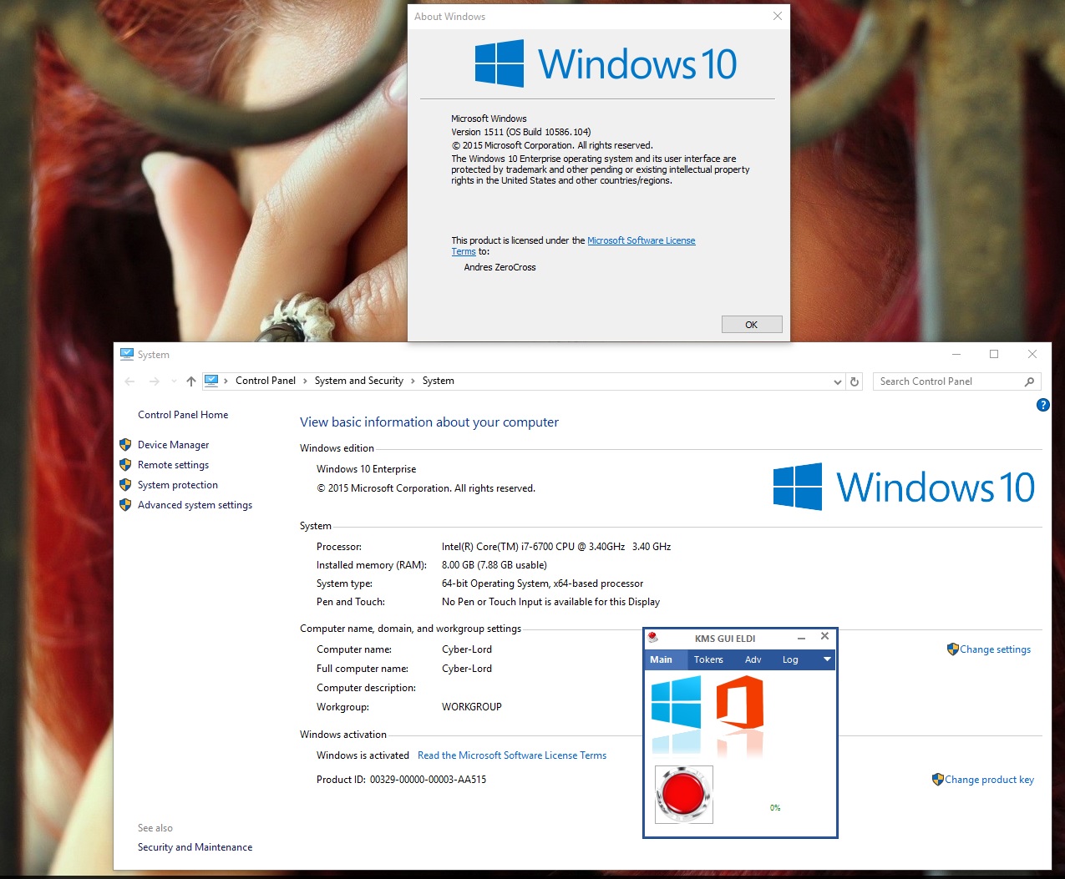Switch to the Main tab in KMS
1065x879 pixels.
pyautogui.click(x=661, y=659)
